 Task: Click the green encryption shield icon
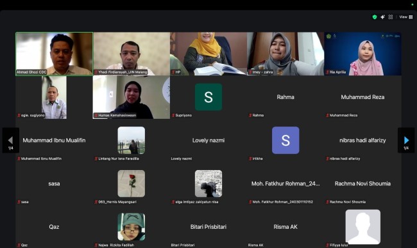(375, 17)
